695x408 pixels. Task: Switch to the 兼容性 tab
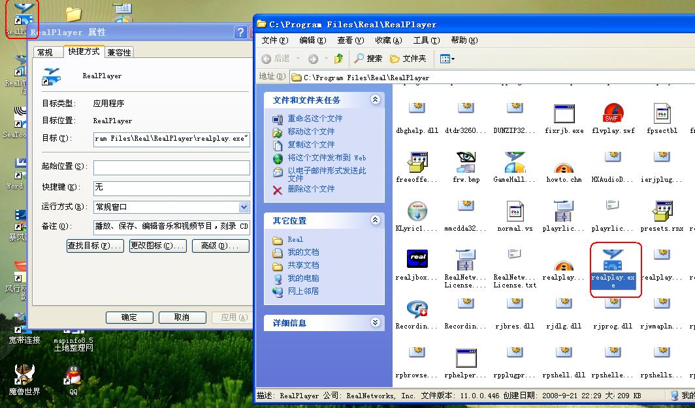pyautogui.click(x=119, y=53)
